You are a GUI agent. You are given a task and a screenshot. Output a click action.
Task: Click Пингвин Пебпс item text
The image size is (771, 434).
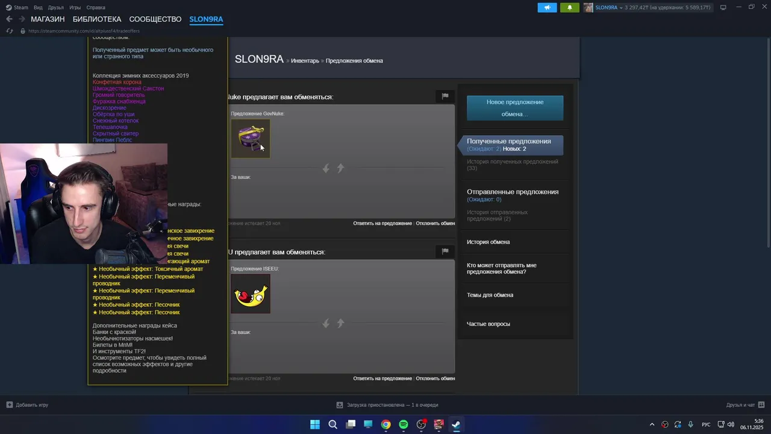pos(112,140)
